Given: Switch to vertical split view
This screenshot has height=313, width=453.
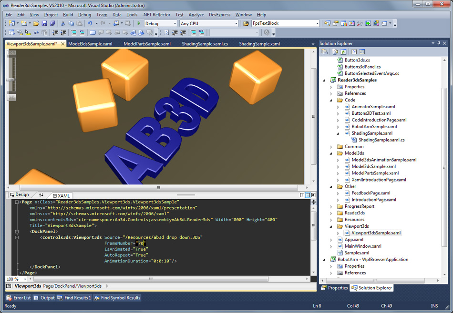Looking at the screenshot, I should pyautogui.click(x=302, y=195).
